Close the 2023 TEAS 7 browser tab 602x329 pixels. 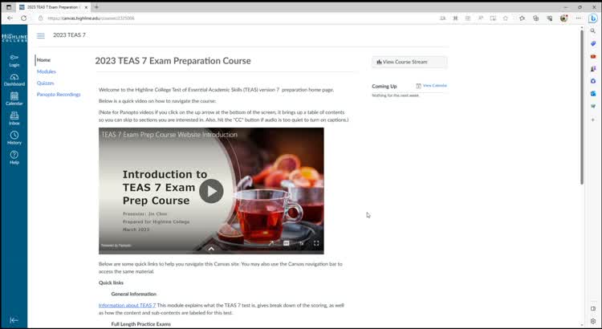[86, 7]
